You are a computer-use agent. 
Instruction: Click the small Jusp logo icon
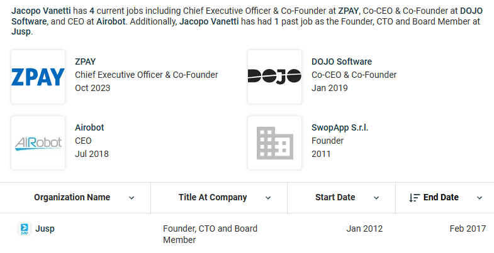tap(24, 229)
